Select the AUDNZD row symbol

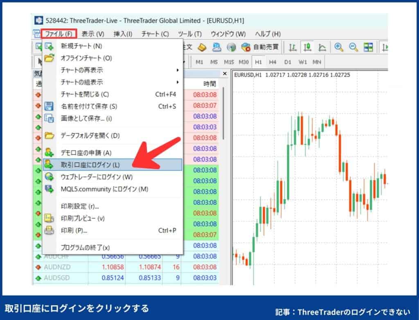[x=57, y=267]
